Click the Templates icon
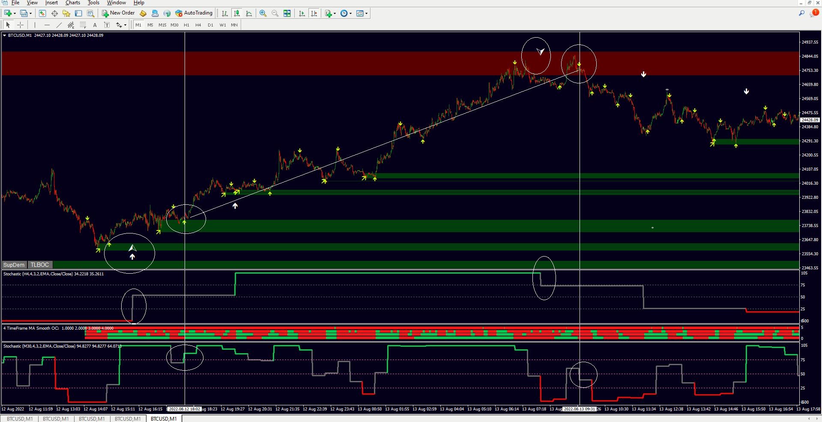 (360, 13)
